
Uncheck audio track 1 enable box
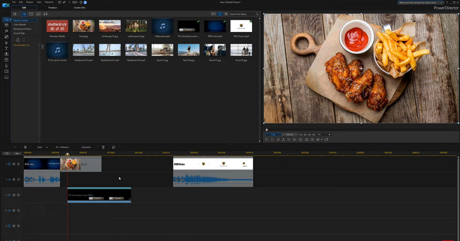coord(14,179)
